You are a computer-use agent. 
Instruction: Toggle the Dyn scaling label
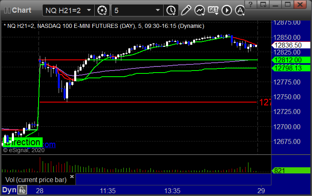9,190
